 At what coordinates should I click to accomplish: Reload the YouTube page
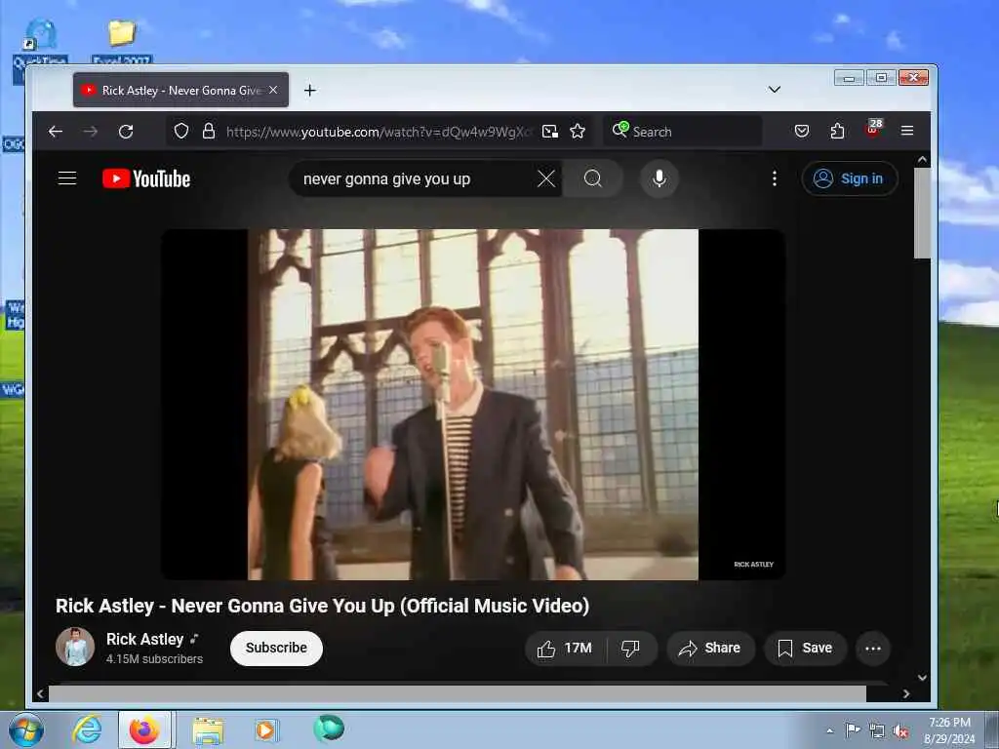click(126, 132)
